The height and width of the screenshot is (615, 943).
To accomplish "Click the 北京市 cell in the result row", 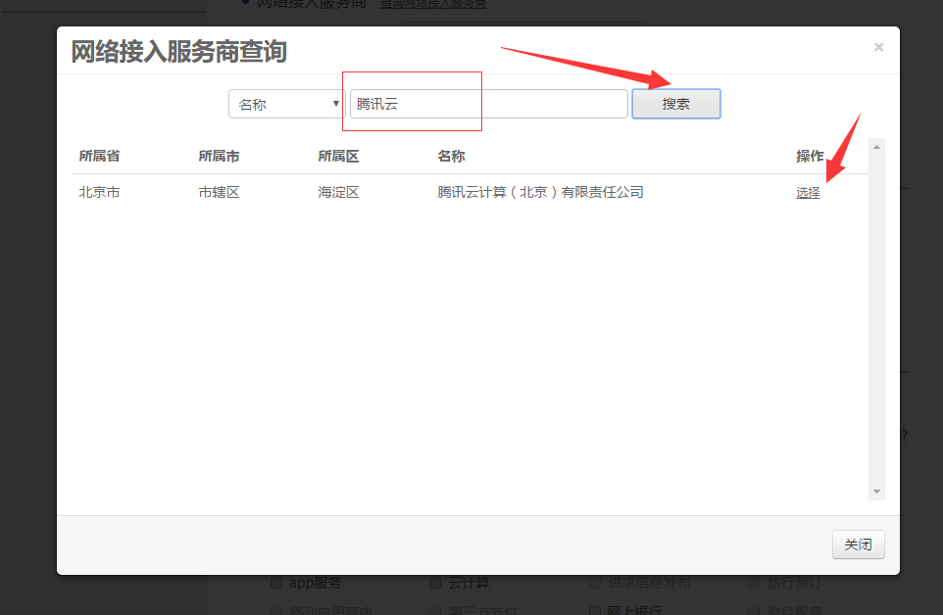I will tap(99, 193).
